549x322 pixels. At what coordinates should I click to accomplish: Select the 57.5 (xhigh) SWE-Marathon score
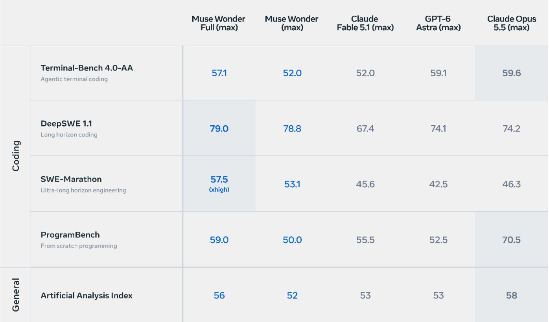coord(219,183)
